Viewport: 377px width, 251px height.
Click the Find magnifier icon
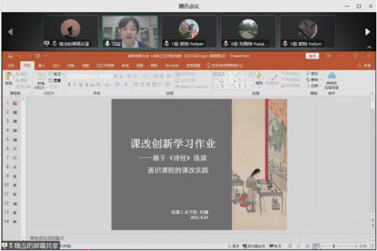tap(308, 73)
